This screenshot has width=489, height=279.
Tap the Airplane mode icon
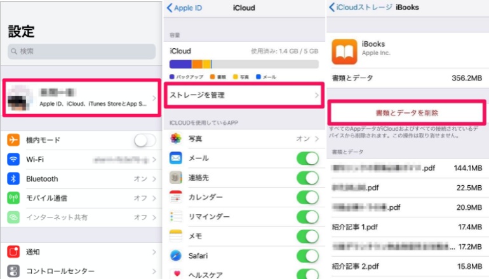tap(13, 139)
